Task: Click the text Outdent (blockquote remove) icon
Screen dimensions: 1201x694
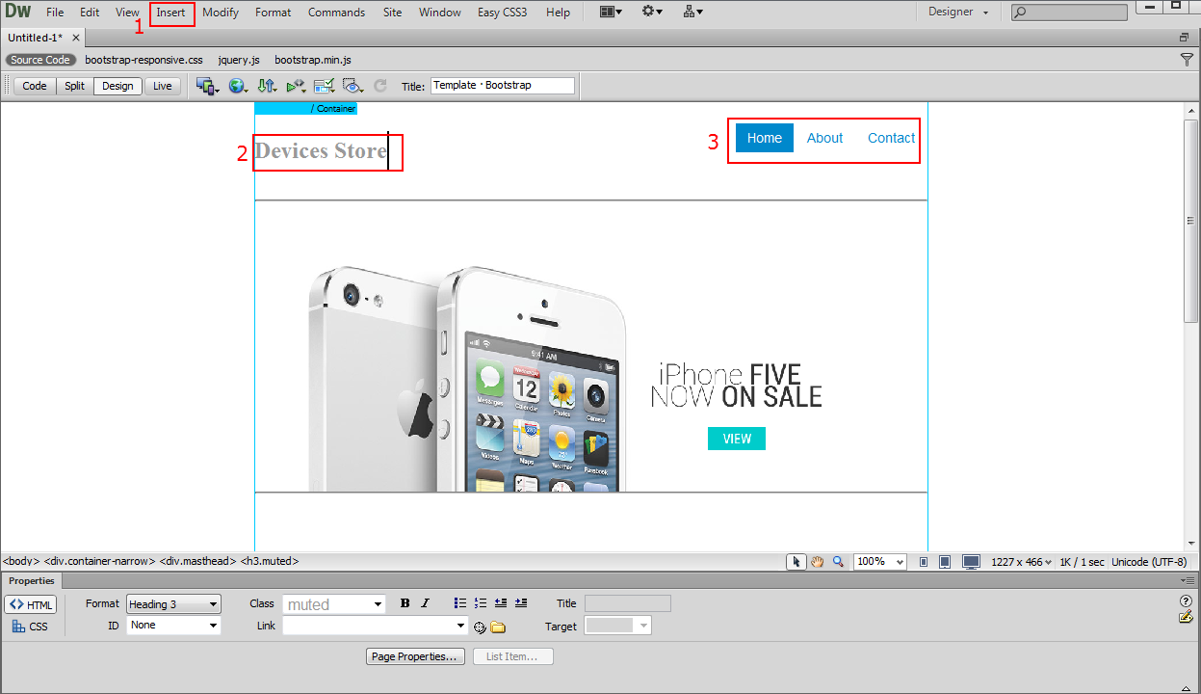Action: (x=501, y=603)
